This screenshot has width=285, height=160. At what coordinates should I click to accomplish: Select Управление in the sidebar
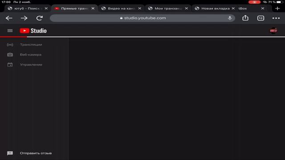(34, 64)
